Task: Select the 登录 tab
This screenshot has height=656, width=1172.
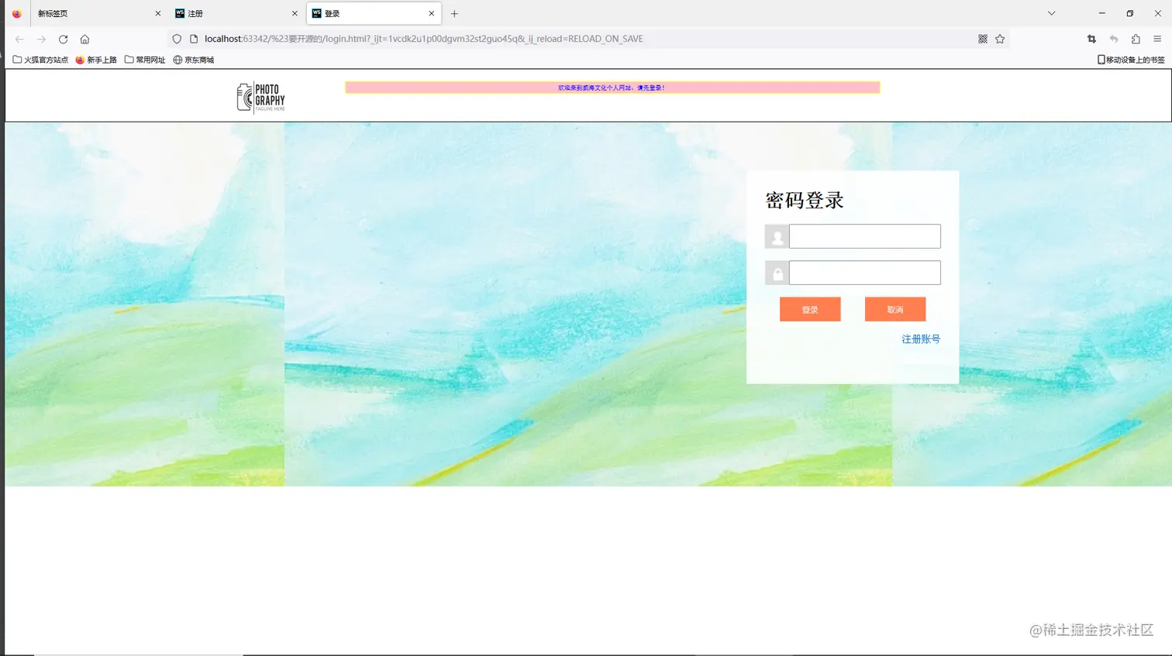Action: 374,13
